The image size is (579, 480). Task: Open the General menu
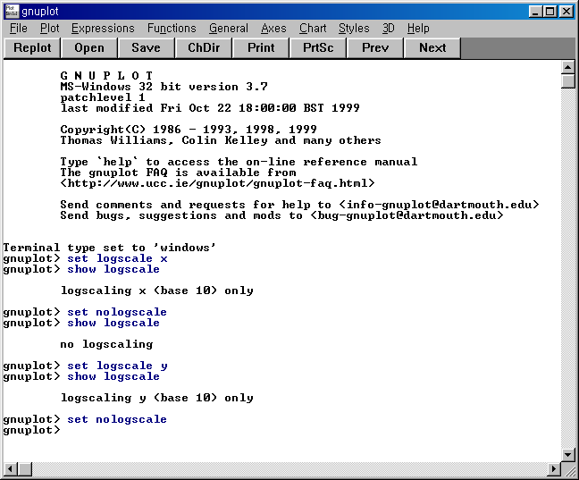[x=229, y=29]
